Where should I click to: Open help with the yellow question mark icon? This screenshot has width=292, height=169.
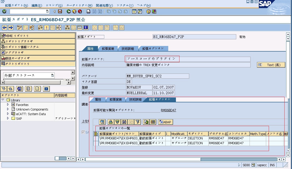coord(148,11)
